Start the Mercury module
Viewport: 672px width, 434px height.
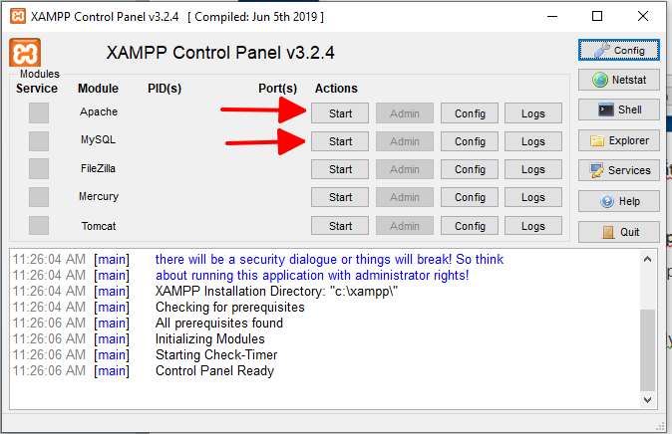[x=340, y=197]
